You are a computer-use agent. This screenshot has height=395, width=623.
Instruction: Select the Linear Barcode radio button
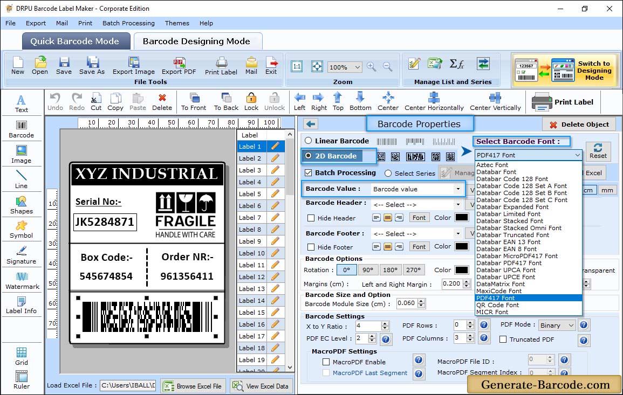[309, 141]
